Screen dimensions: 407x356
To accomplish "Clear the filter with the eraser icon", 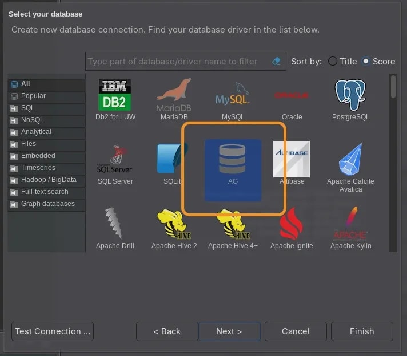I will (276, 62).
